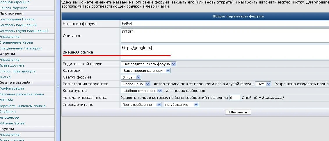Click the auto-prune days input field
The width and height of the screenshot is (329, 141).
235,98
